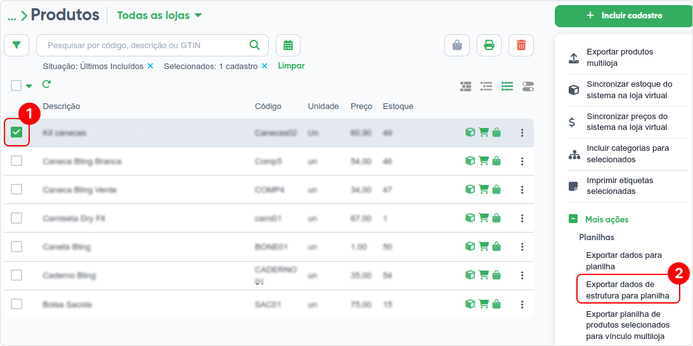Click the search magnifier icon
Screen dimensions: 693x346
(255, 45)
